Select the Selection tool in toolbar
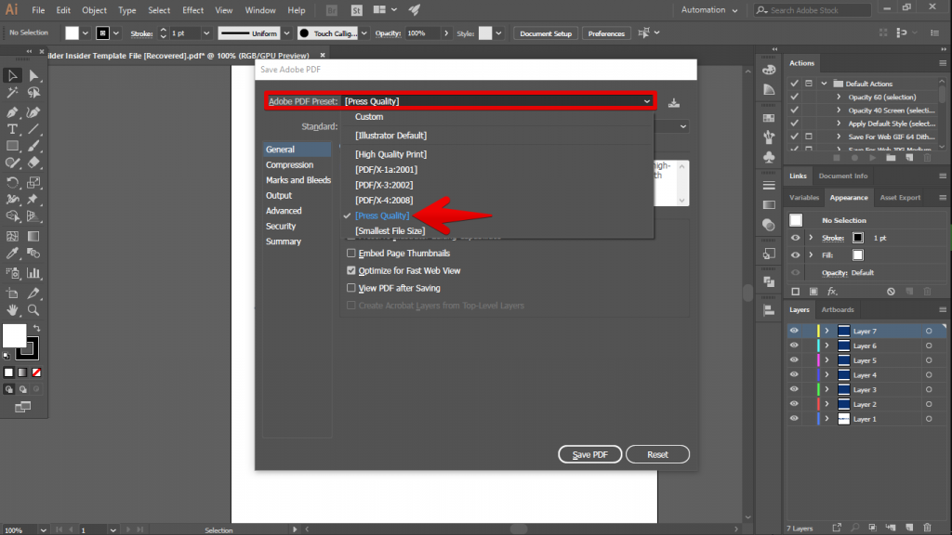This screenshot has height=535, width=952. [x=11, y=76]
